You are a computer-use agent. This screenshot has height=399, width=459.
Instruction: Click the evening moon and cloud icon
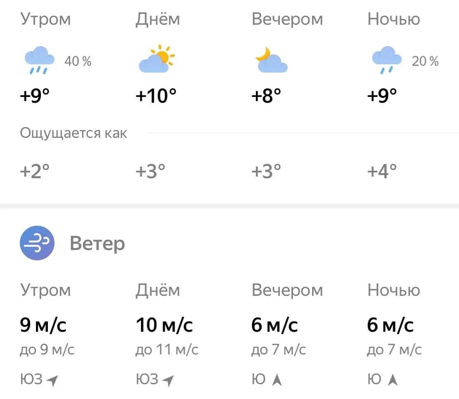[272, 60]
